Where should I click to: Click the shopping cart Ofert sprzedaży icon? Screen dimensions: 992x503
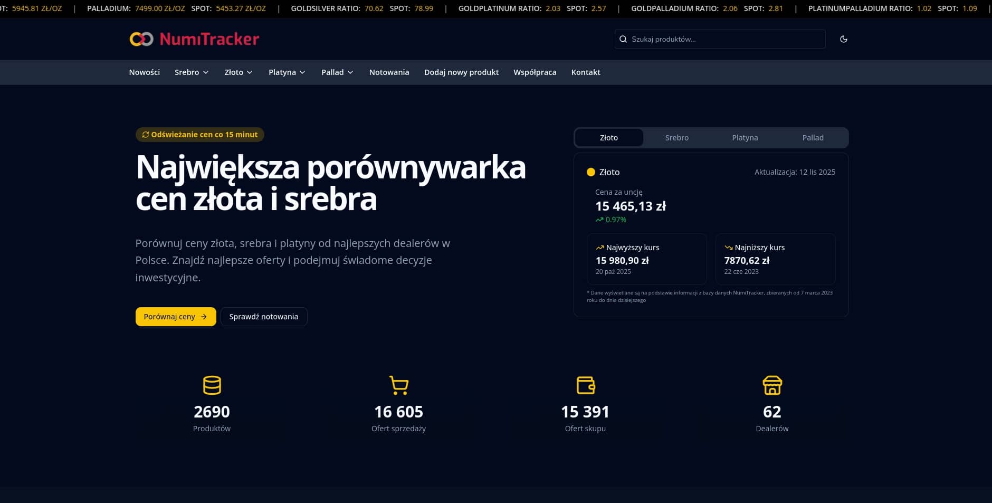pos(398,385)
